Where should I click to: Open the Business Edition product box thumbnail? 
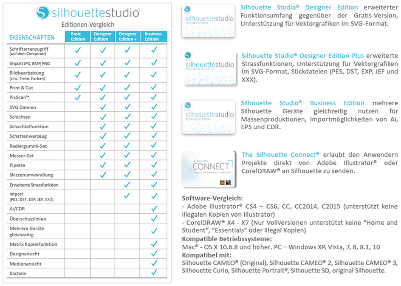click(x=209, y=117)
